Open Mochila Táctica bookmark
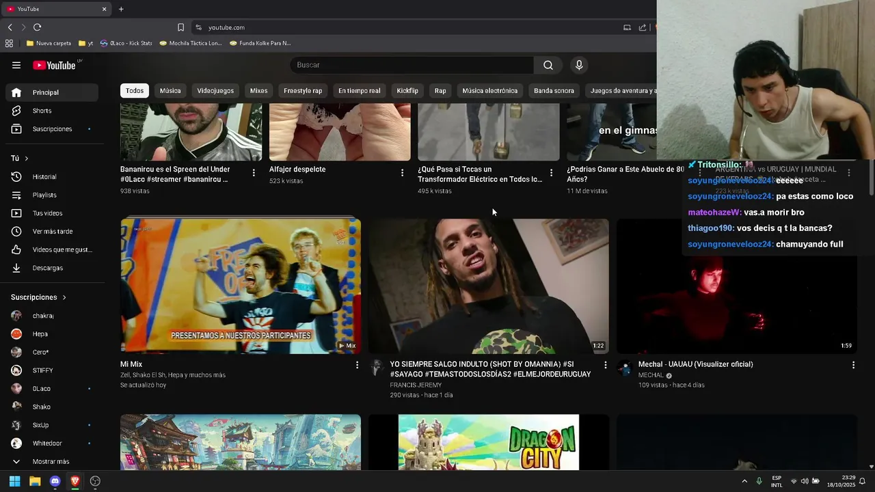The image size is (875, 492). click(191, 43)
